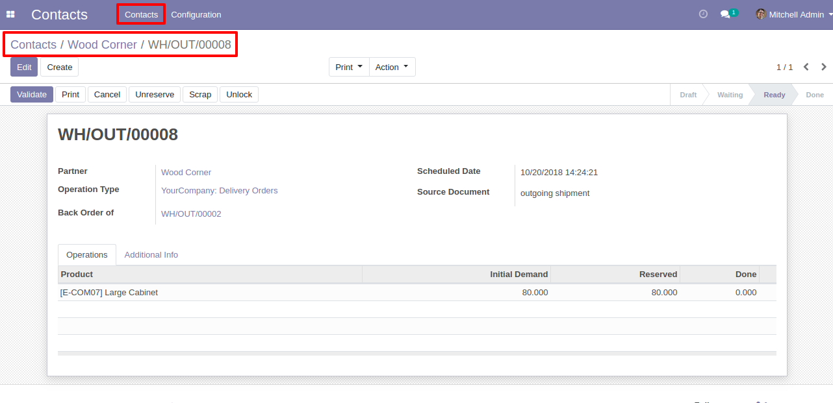The width and height of the screenshot is (833, 403).
Task: Switch to the Operations tab
Action: coord(87,255)
